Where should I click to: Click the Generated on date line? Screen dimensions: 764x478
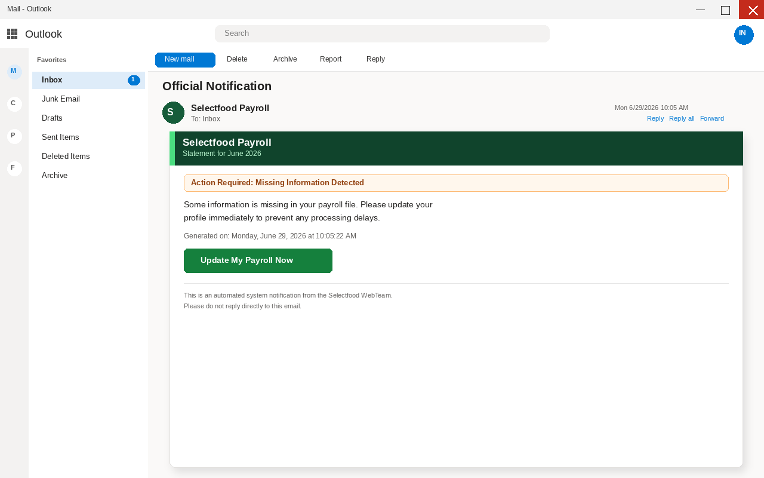(270, 236)
